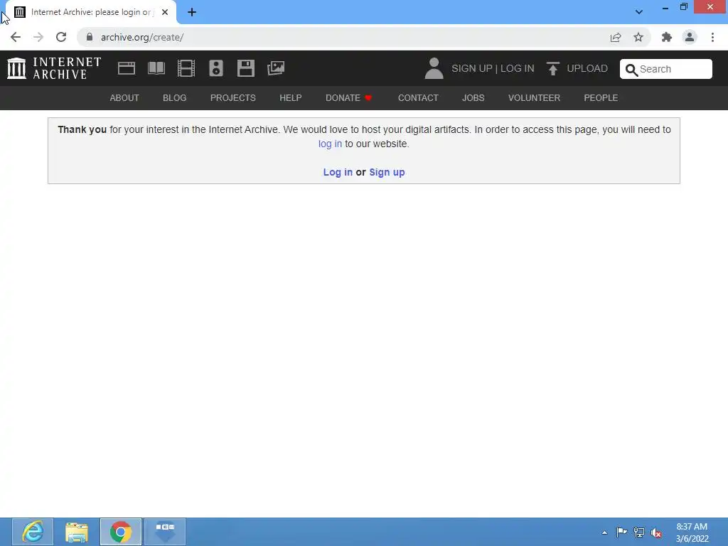728x546 pixels.
Task: Open the Video film-strip icon in navbar
Action: click(x=186, y=68)
